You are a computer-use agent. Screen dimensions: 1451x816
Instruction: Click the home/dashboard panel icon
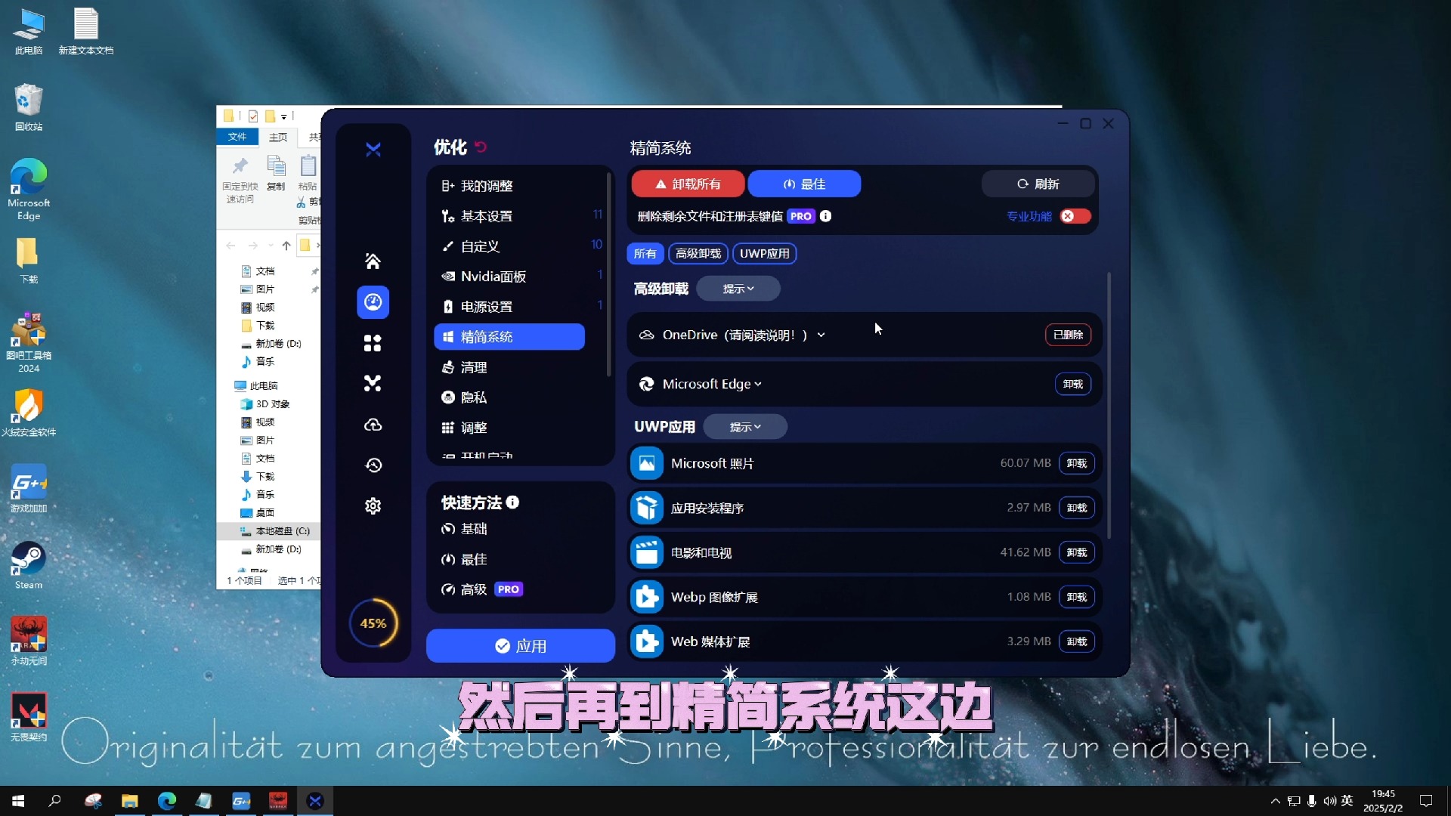(373, 260)
